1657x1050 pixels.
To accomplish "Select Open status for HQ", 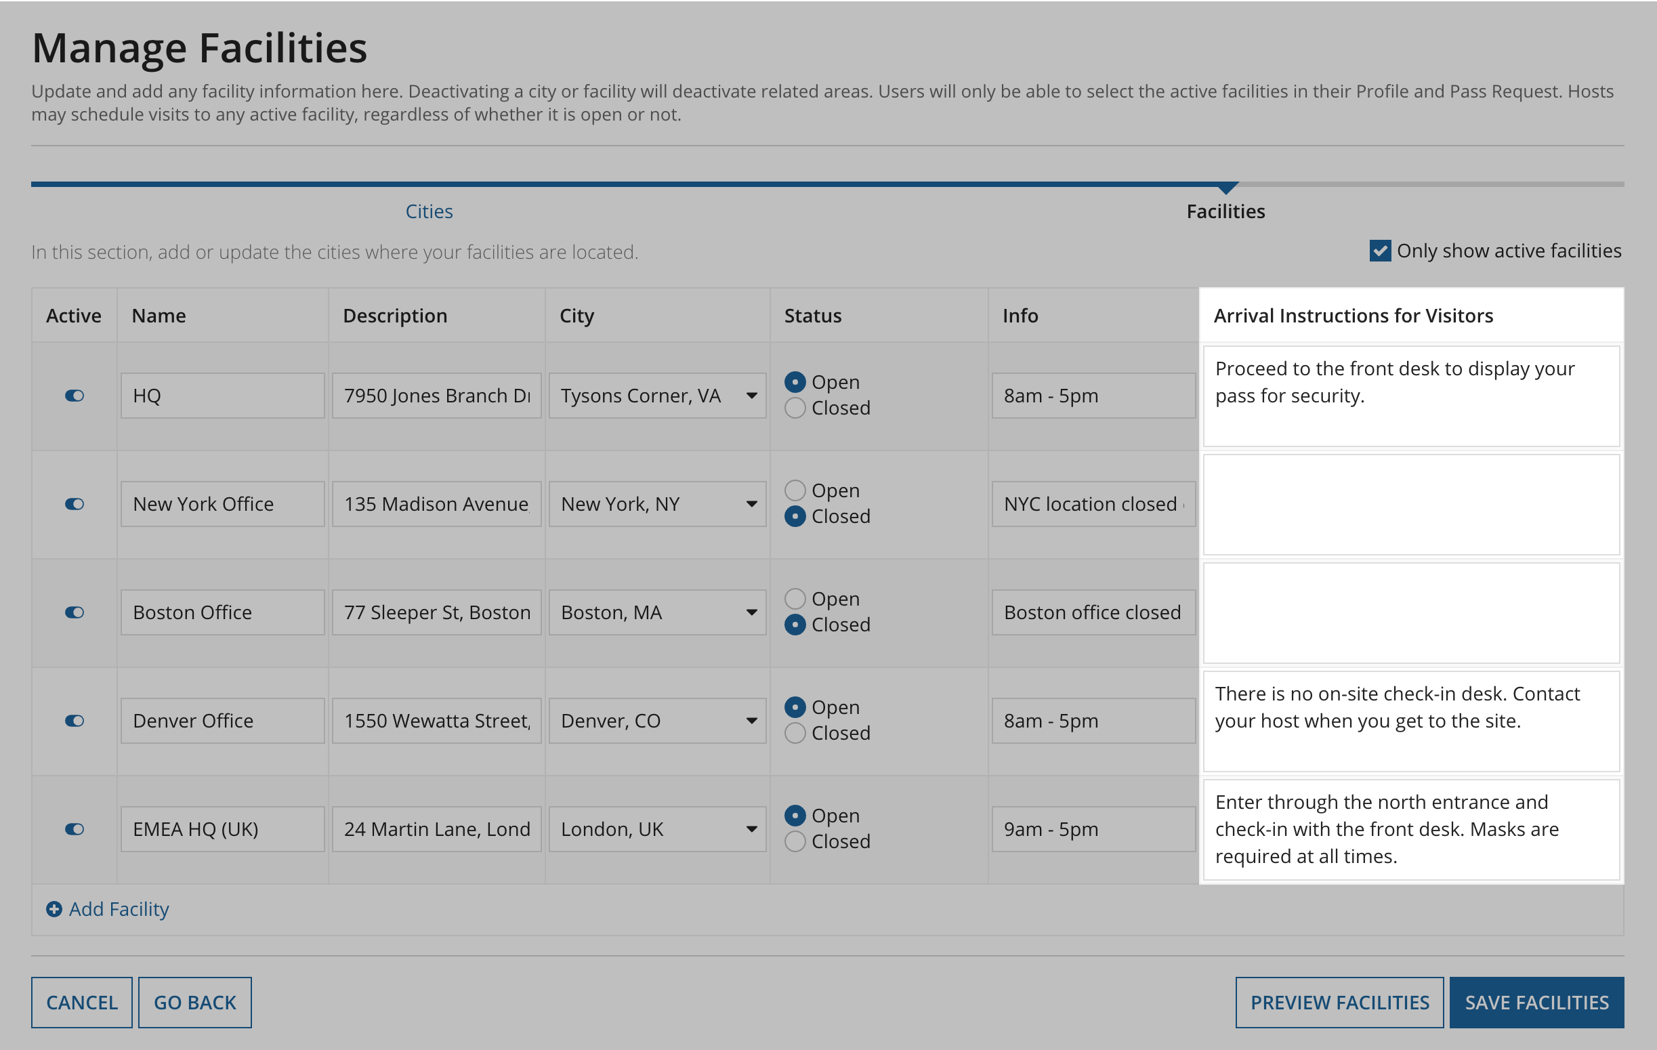I will point(795,382).
